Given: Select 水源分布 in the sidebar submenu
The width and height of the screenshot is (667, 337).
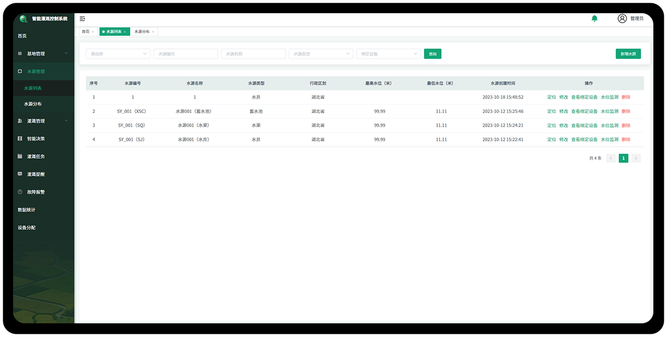Looking at the screenshot, I should coord(33,104).
